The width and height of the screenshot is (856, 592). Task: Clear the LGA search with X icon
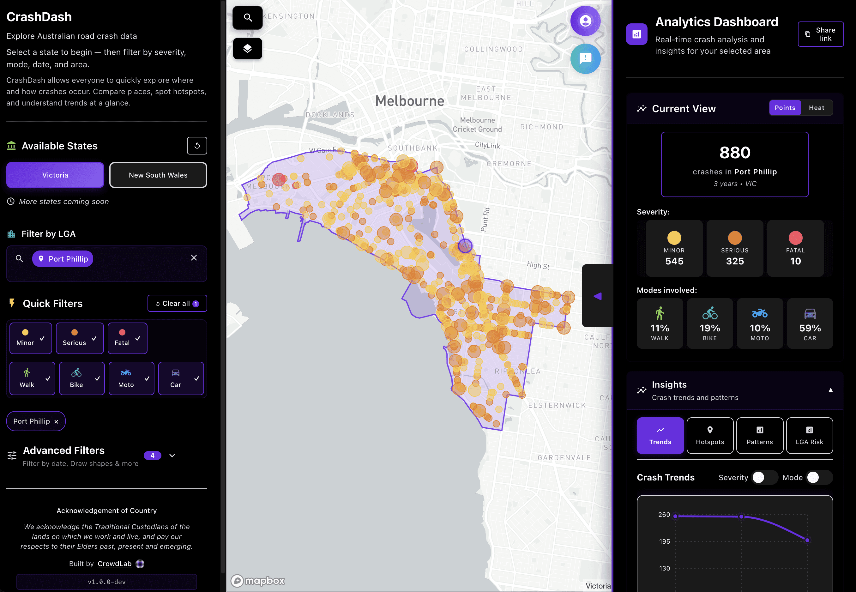(194, 258)
